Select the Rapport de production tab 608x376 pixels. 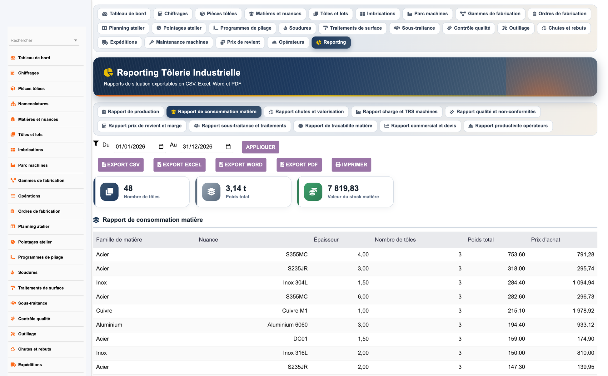coord(131,112)
